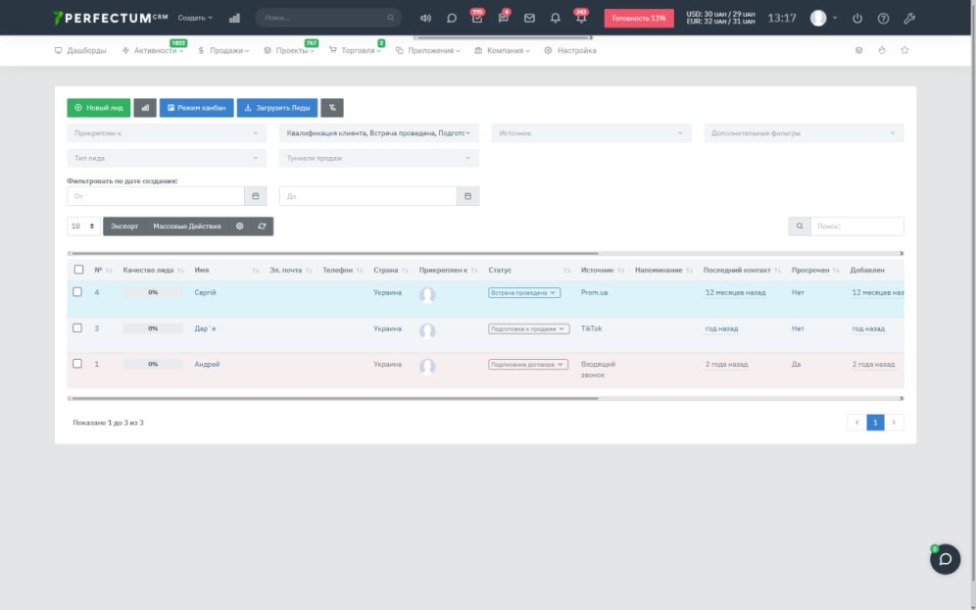Screen dimensions: 976x610
Task: Tick the checkbox for lead Андрей
Action: [78, 364]
